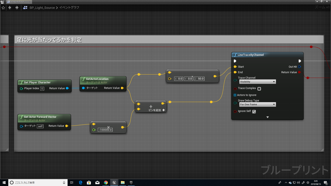This screenshot has height=186, width=331.
Task: Click the -100000.0 multiplier value field
Action: pyautogui.click(x=105, y=130)
